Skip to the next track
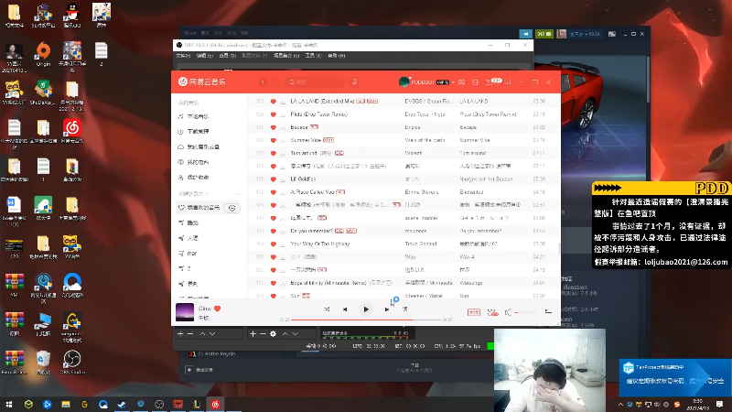Screen dimensions: 732x412 click(386, 309)
